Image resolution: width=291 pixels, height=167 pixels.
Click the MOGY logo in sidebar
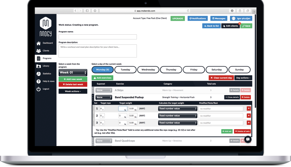pos(45,27)
